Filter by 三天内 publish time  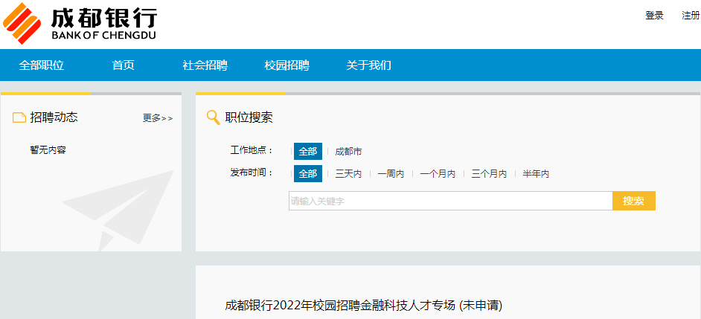348,174
